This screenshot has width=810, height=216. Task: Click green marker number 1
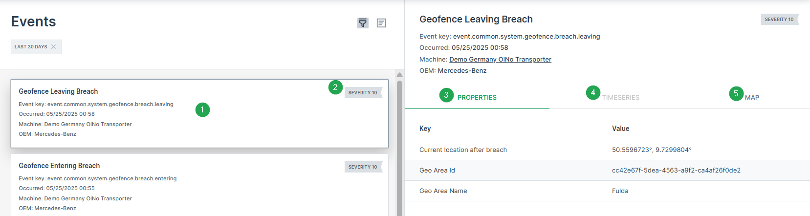point(202,109)
